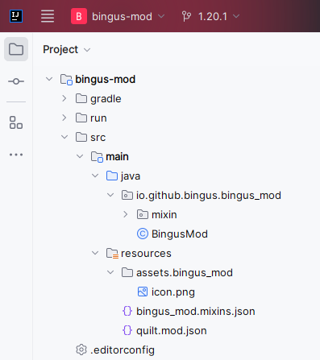320x360 pixels.
Task: Collapse the bingus-mod root node
Action: (x=49, y=79)
